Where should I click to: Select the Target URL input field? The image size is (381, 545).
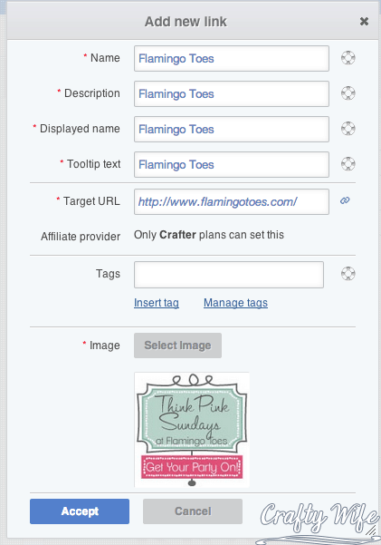tap(232, 201)
